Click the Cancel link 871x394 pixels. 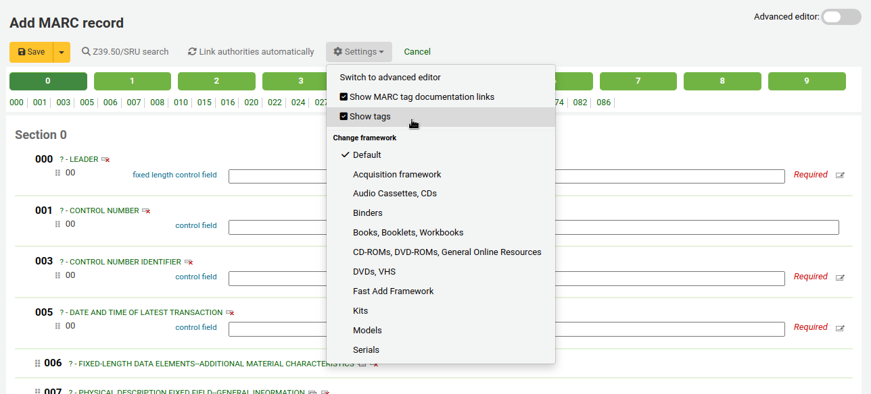(x=417, y=51)
